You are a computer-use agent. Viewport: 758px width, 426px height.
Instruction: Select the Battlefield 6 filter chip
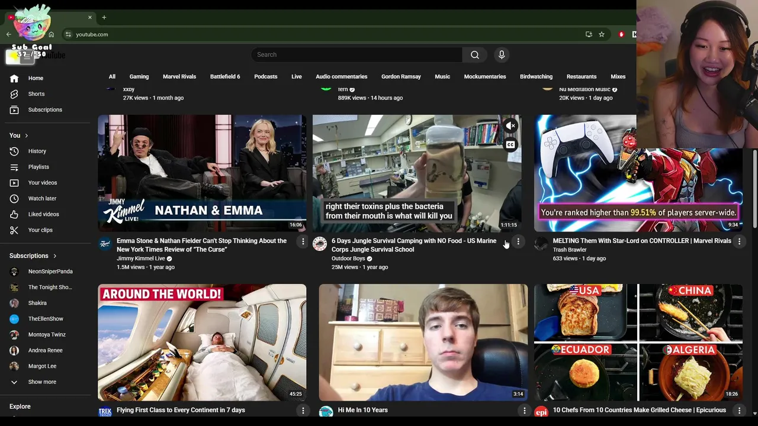[225, 76]
